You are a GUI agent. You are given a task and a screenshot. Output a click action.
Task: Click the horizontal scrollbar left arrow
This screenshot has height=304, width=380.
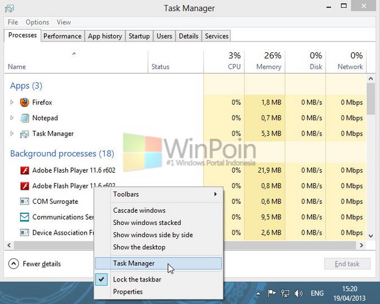coord(9,245)
